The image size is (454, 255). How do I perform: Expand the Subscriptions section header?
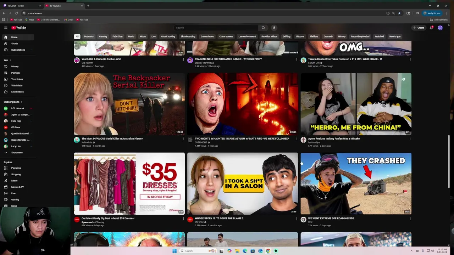13,102
